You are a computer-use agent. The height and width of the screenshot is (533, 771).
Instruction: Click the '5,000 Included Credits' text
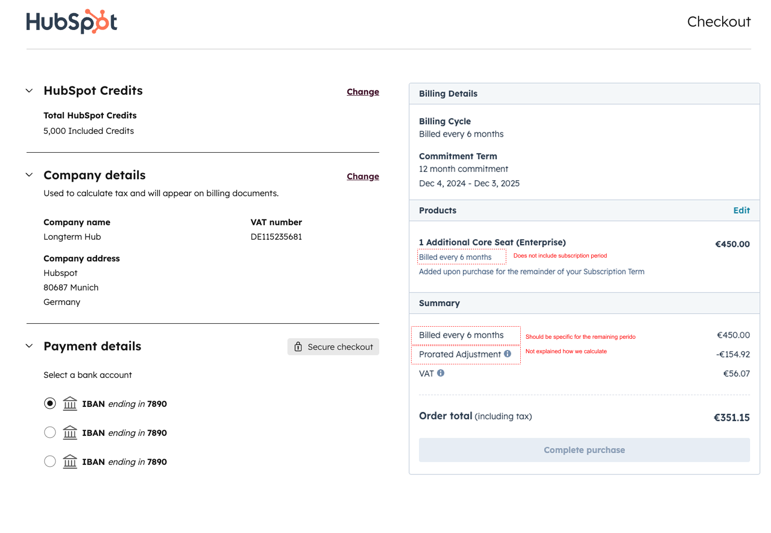click(89, 131)
